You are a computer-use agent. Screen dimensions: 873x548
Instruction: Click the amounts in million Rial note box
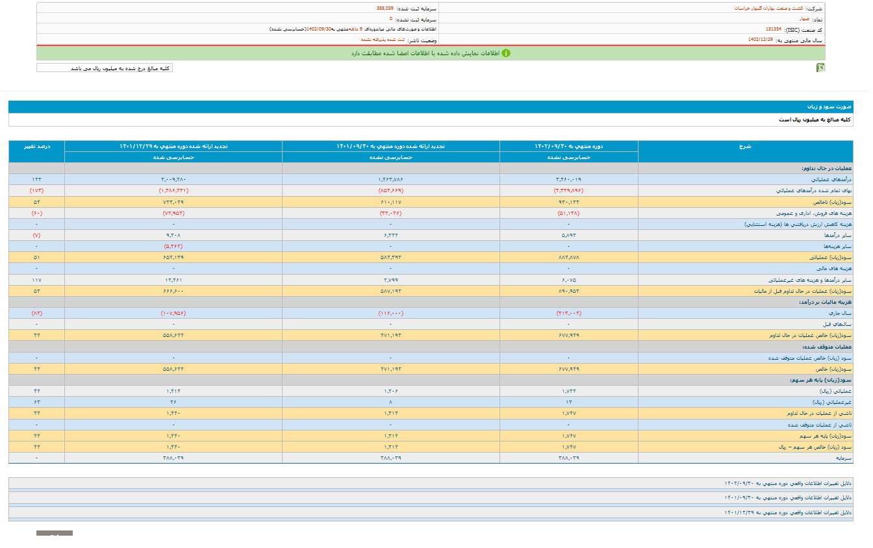point(105,68)
